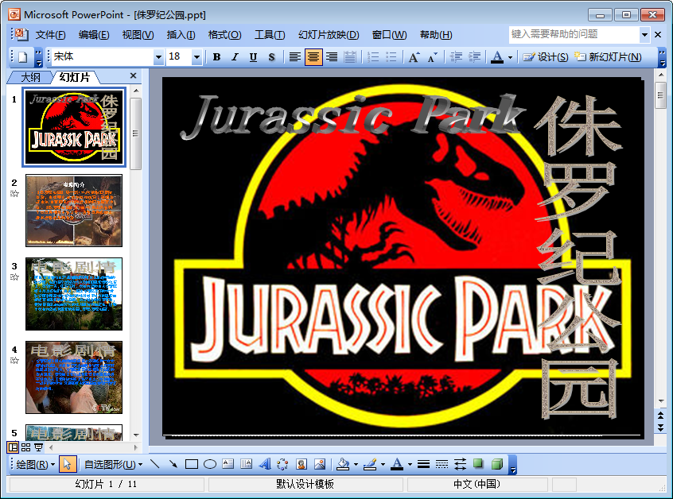673x499 pixels.
Task: Start slide show from current slide
Action: (x=39, y=447)
